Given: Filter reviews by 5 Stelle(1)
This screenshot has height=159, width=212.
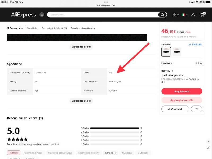Looking at the screenshot, I should click(110, 153).
